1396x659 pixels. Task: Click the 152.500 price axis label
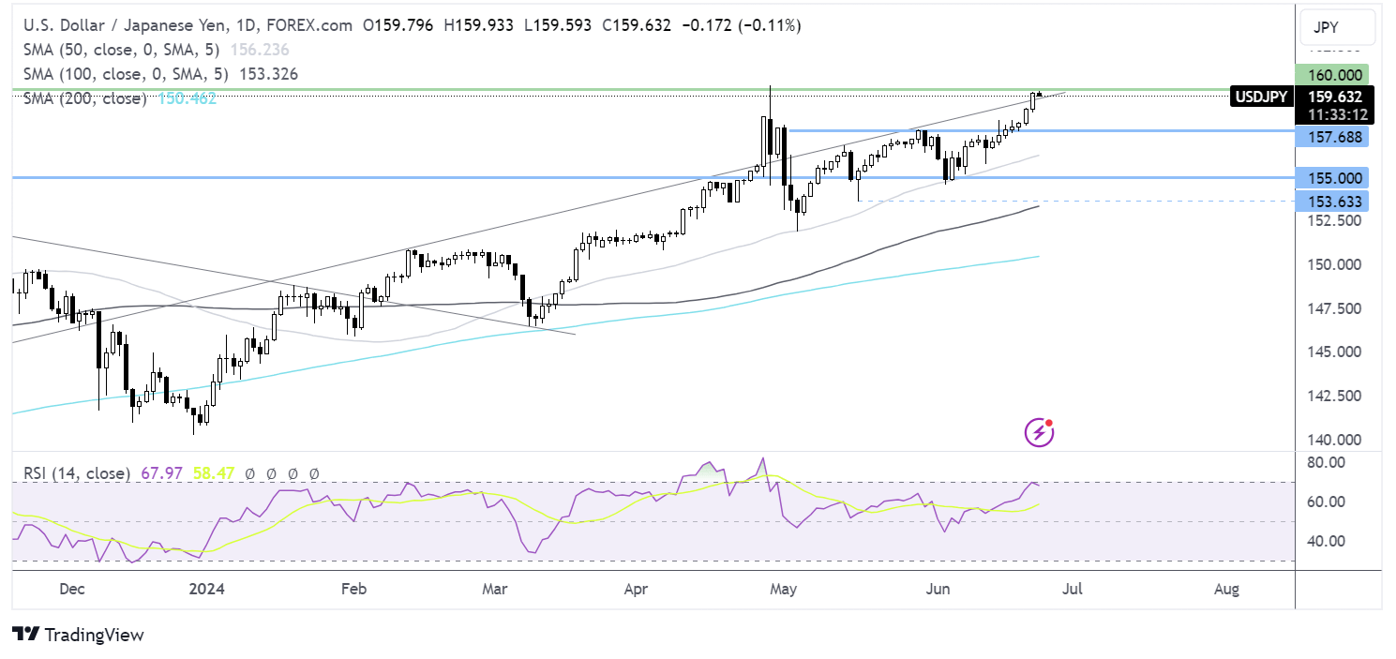coord(1332,221)
